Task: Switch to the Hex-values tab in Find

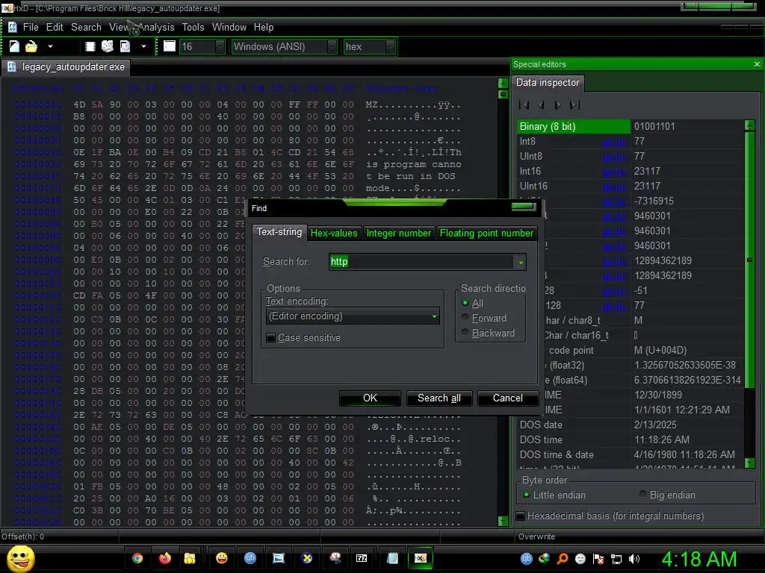Action: point(334,234)
